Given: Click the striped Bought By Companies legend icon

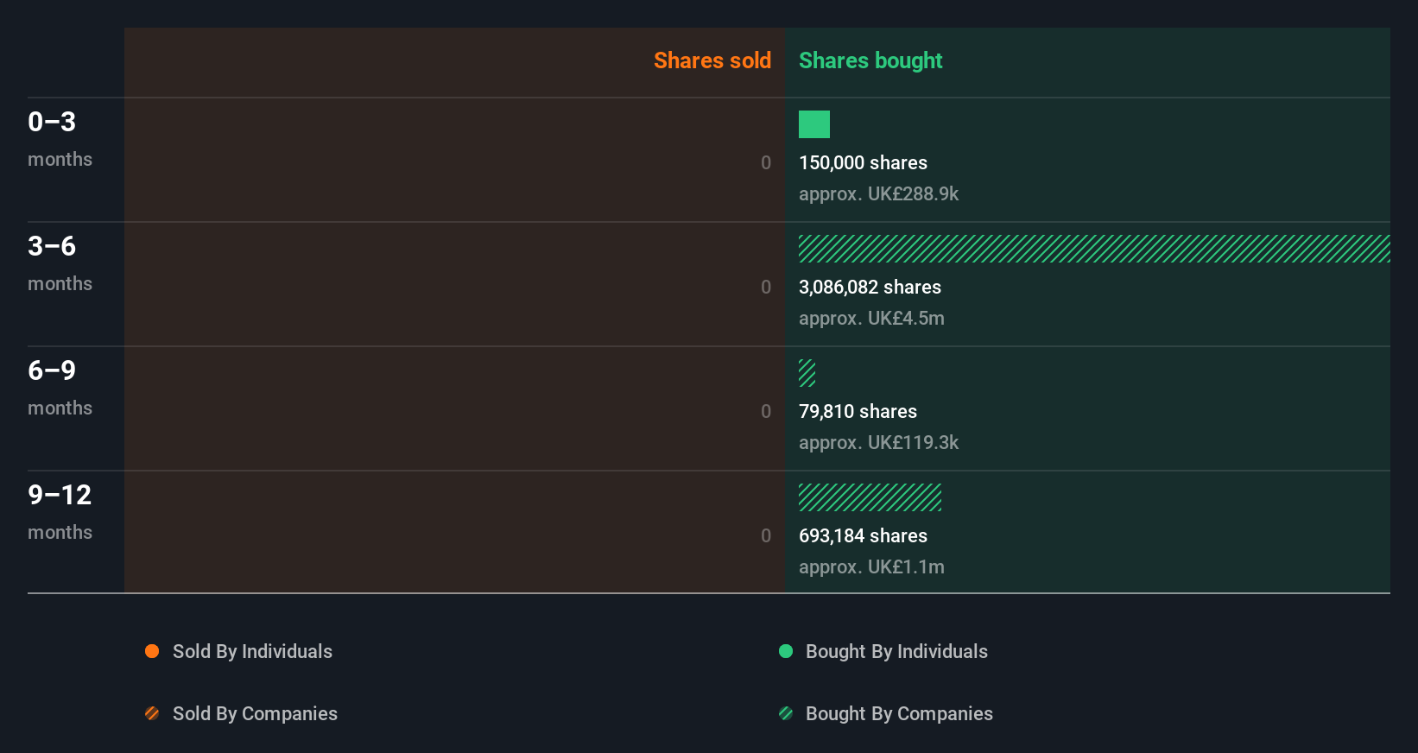Looking at the screenshot, I should [x=786, y=713].
